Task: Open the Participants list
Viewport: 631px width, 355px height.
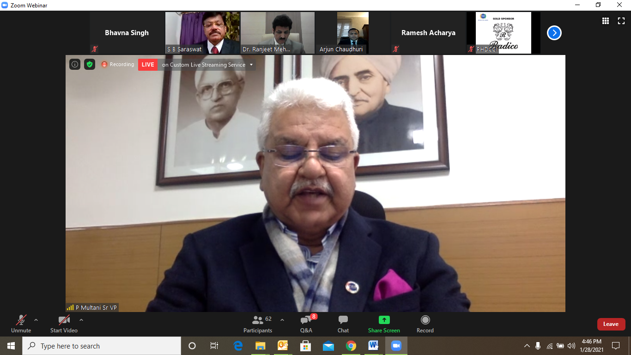Action: click(258, 324)
